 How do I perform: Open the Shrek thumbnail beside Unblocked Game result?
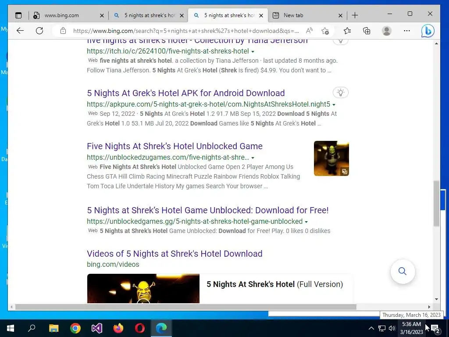(x=331, y=158)
